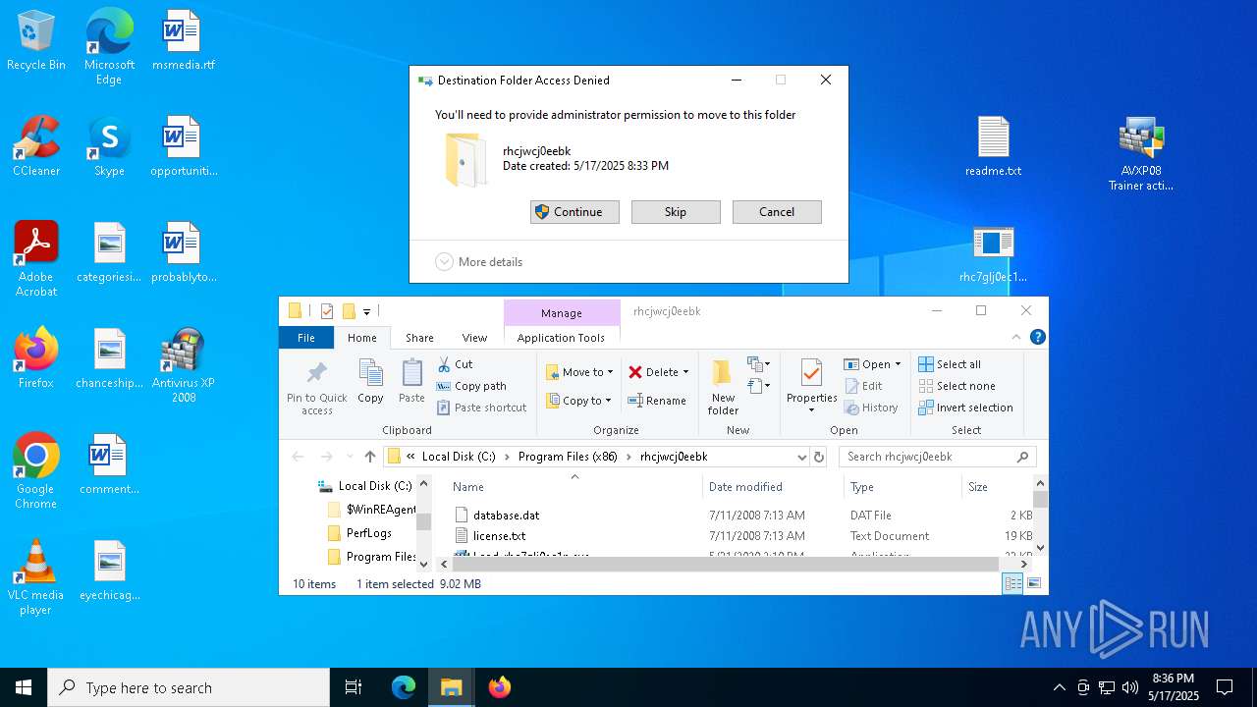Select Local Disk (C:) in navigation tree
This screenshot has width=1257, height=707.
[x=364, y=486]
